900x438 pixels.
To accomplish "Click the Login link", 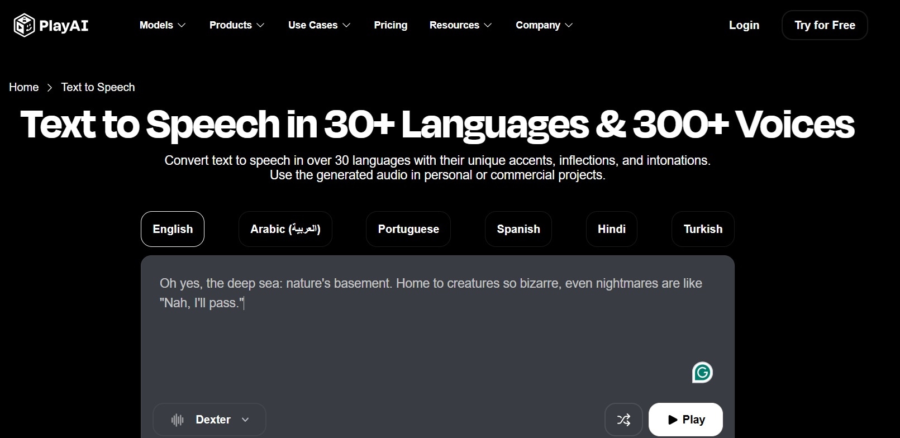I will 744,25.
